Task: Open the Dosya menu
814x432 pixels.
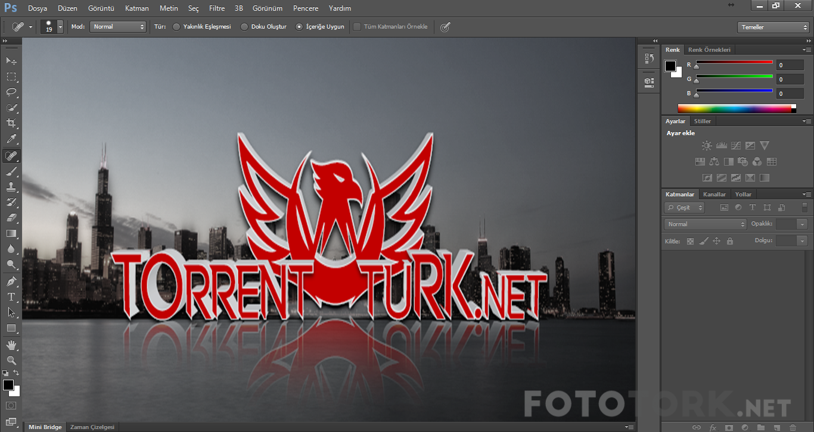Action: 37,8
